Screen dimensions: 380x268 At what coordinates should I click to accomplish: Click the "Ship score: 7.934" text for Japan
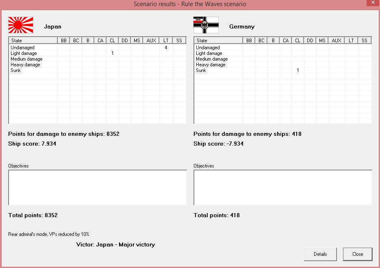pyautogui.click(x=32, y=144)
